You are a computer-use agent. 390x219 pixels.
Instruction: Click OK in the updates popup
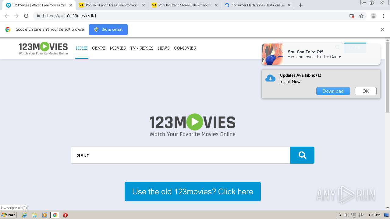(366, 91)
